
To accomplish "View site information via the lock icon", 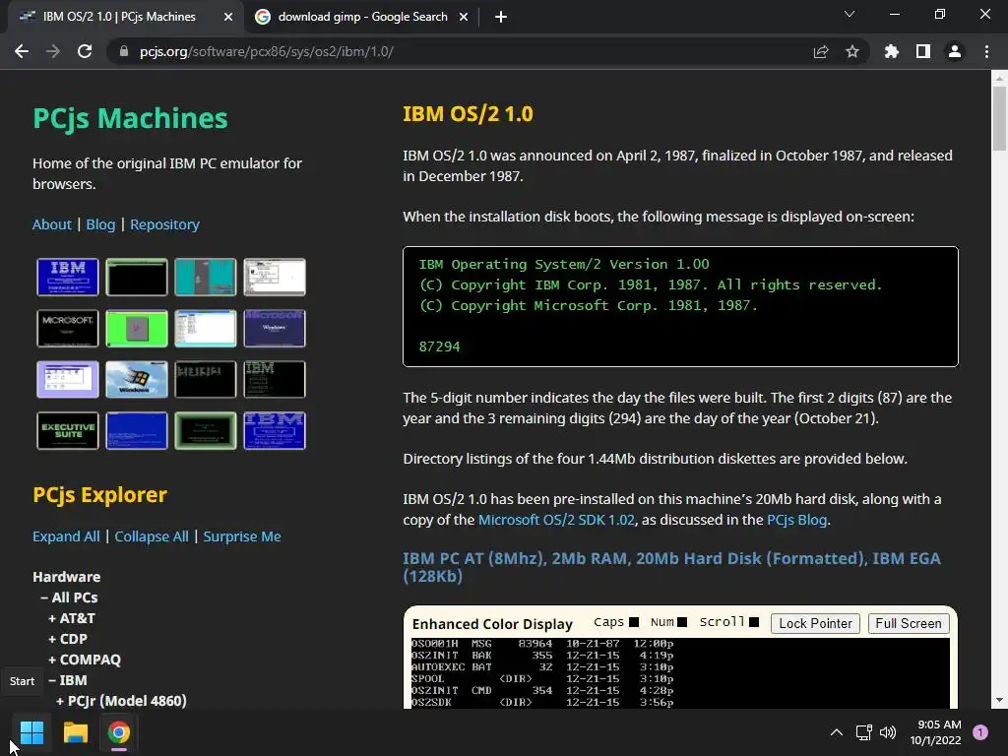I will point(124,51).
